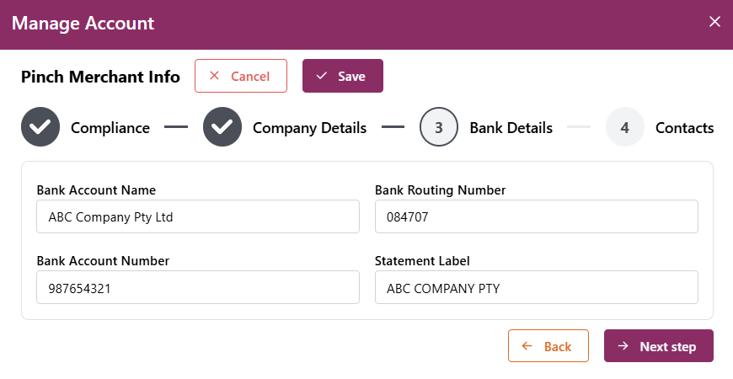
Task: Focus the Bank Routing Number input
Action: tap(536, 216)
